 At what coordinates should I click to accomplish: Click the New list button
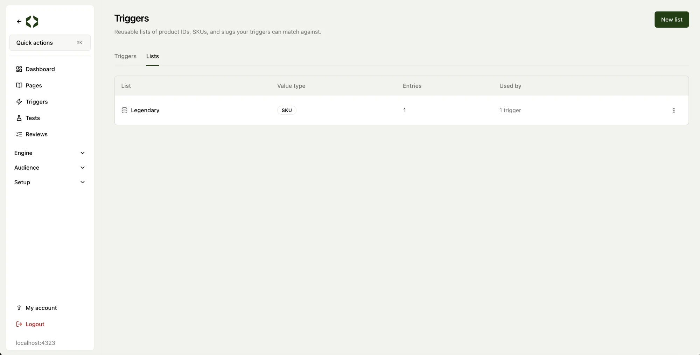click(x=672, y=20)
